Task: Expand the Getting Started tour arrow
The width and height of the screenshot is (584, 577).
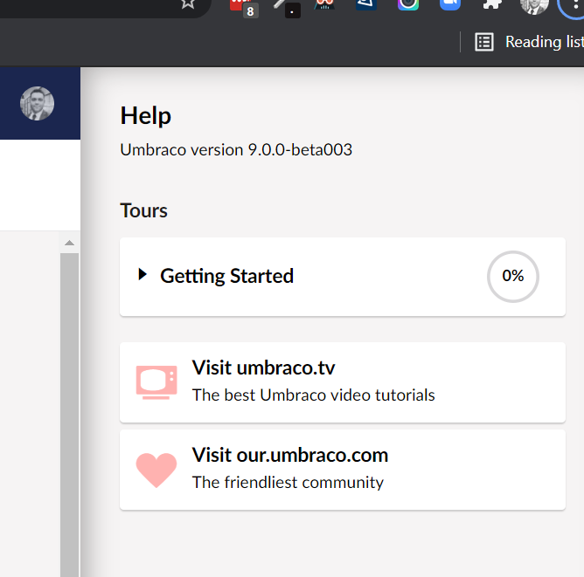Action: pos(143,276)
